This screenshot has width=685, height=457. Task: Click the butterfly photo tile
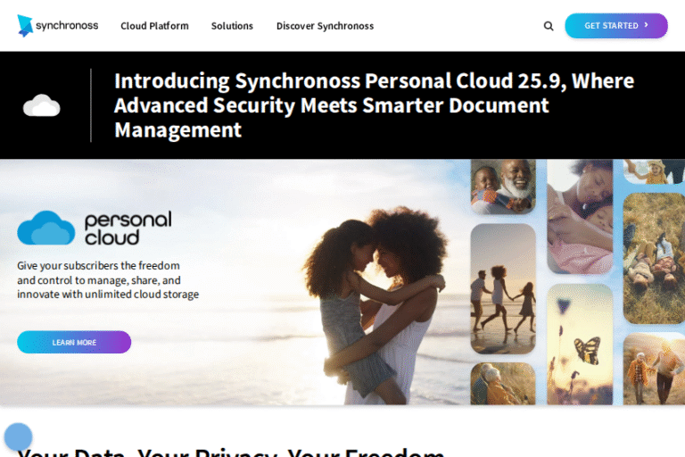580,345
